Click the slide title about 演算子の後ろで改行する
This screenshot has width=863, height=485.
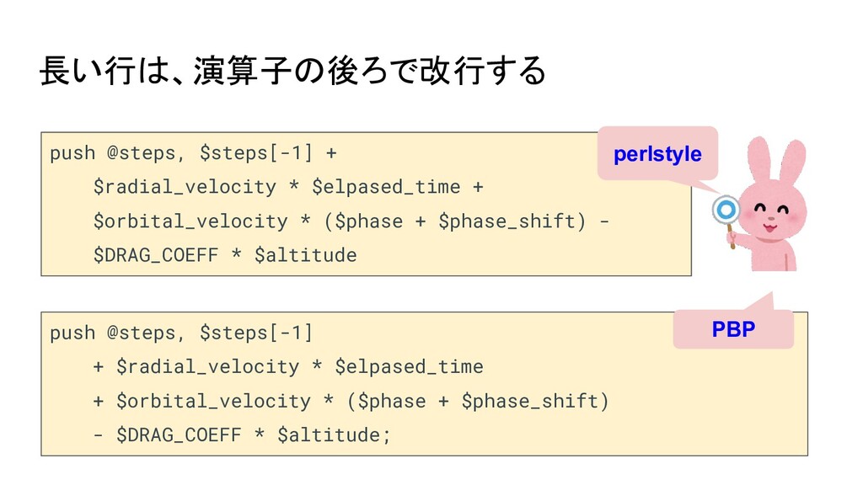tap(292, 71)
